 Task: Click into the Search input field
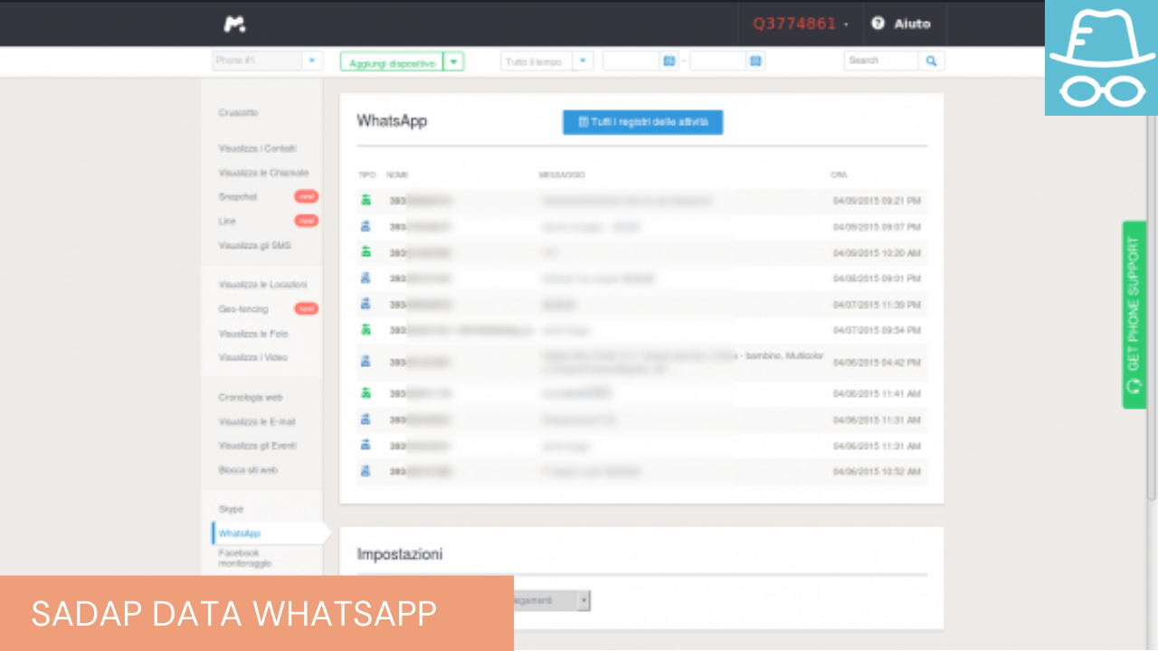[x=881, y=61]
